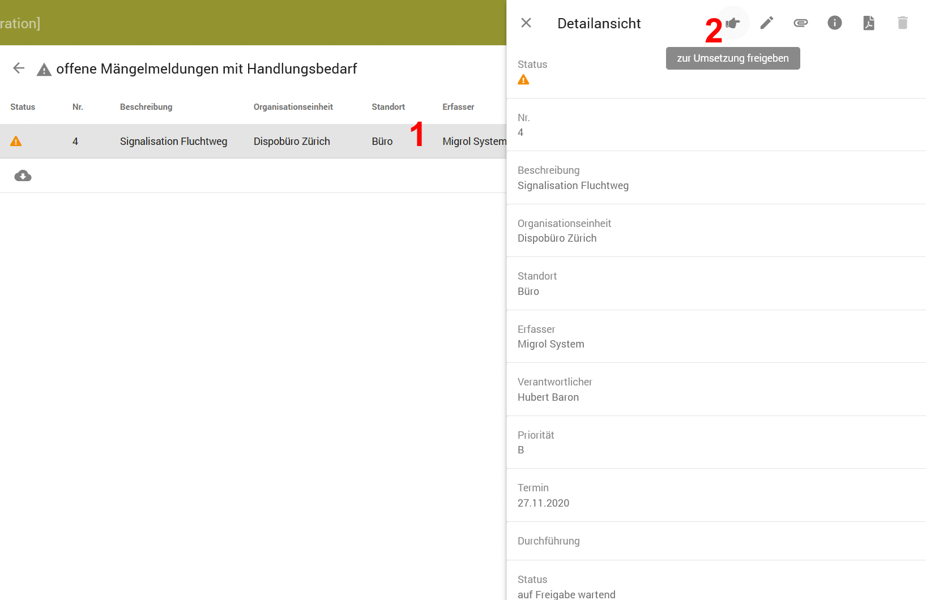Click the table cell 'Dispobüro Zürich'
Image resolution: width=926 pixels, height=600 pixels.
pyautogui.click(x=292, y=142)
